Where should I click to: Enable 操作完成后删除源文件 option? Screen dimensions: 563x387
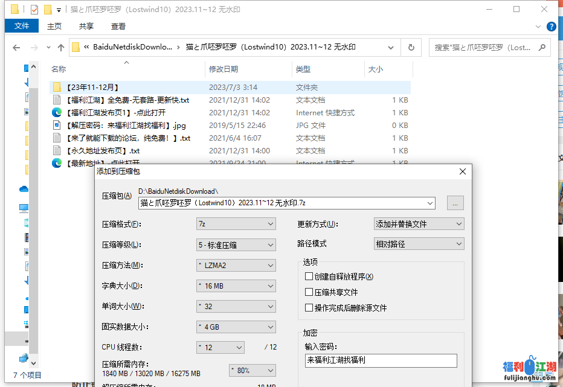tap(309, 307)
